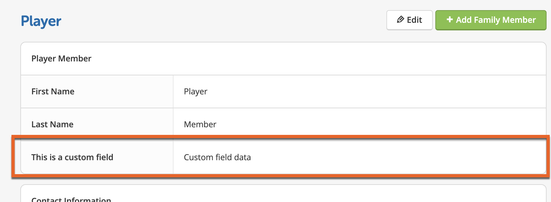Click blank area of Player Member header bar
The width and height of the screenshot is (551, 202).
(318, 59)
